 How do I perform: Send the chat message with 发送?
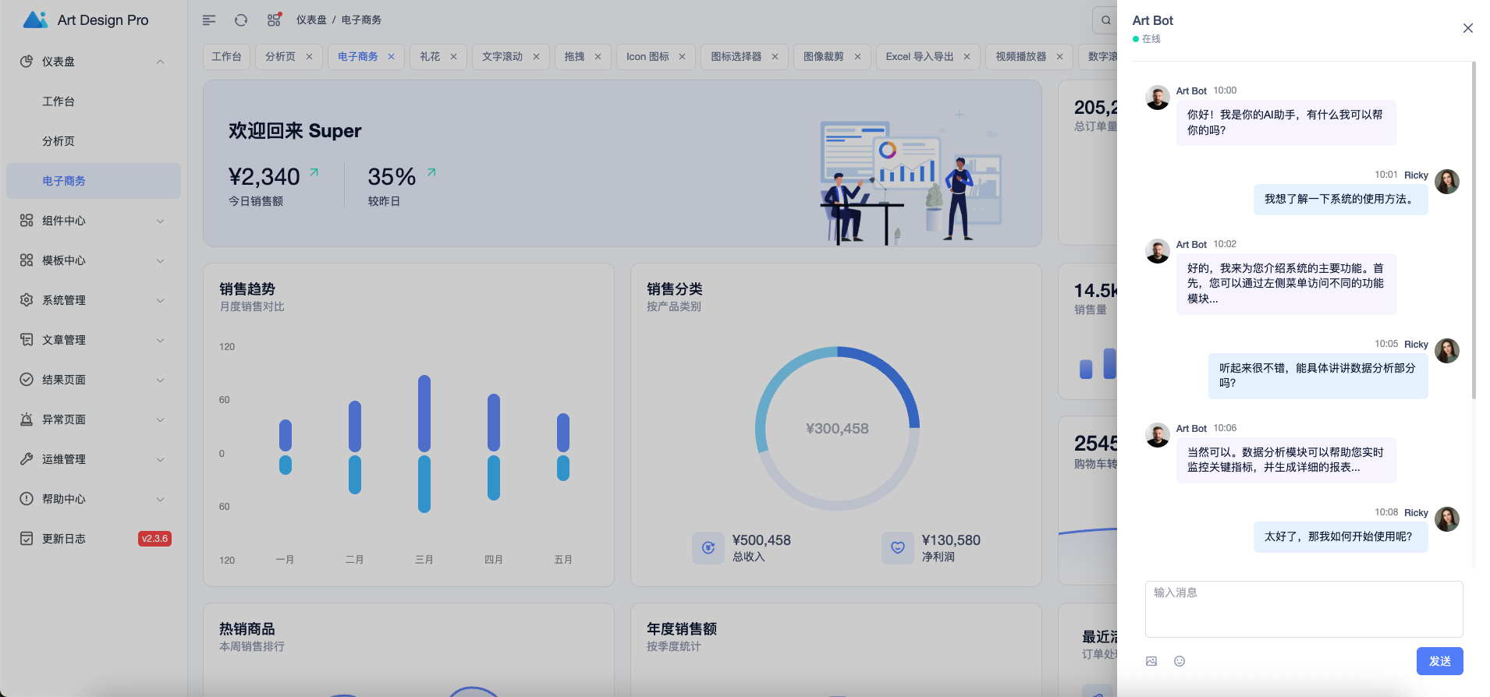1440,661
